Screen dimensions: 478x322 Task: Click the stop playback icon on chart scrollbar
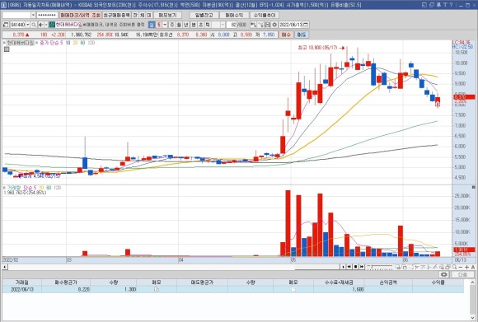coord(355,267)
